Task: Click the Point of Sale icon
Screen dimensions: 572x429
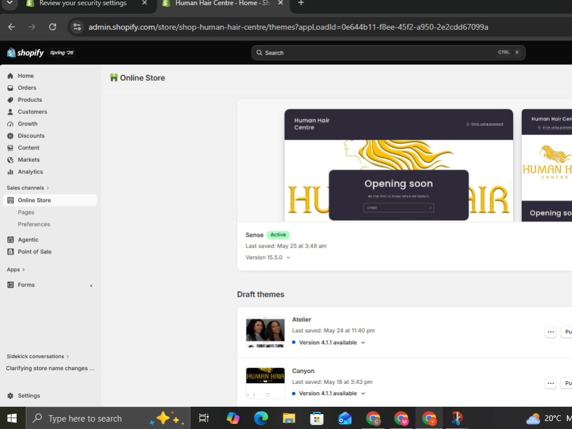Action: click(10, 252)
